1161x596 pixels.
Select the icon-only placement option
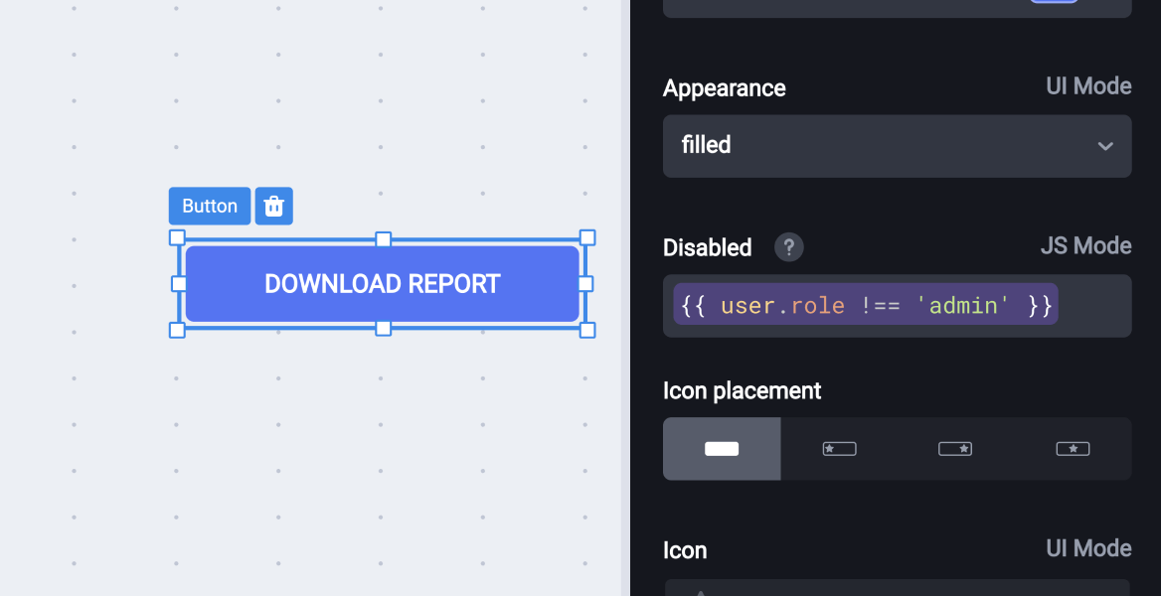[1073, 448]
